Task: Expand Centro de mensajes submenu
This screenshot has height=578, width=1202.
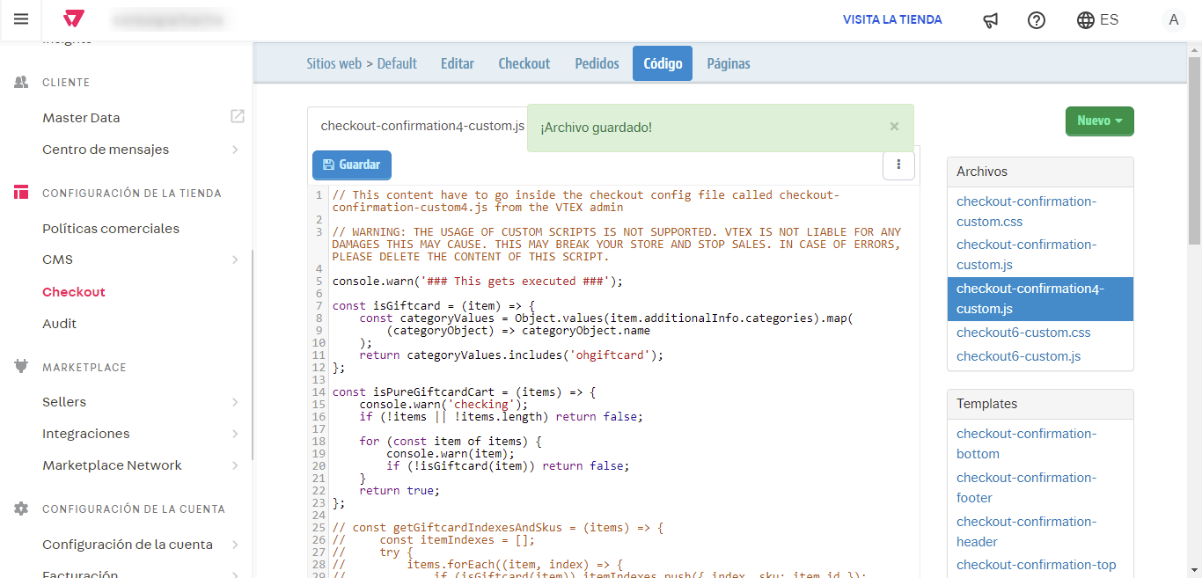Action: [235, 150]
